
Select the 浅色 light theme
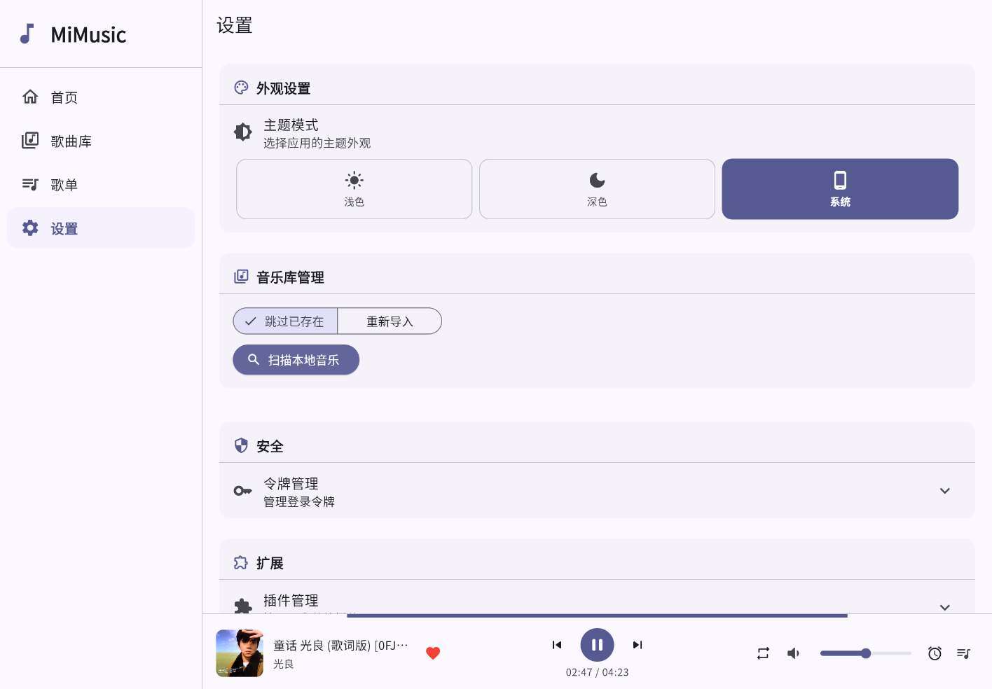tap(354, 189)
